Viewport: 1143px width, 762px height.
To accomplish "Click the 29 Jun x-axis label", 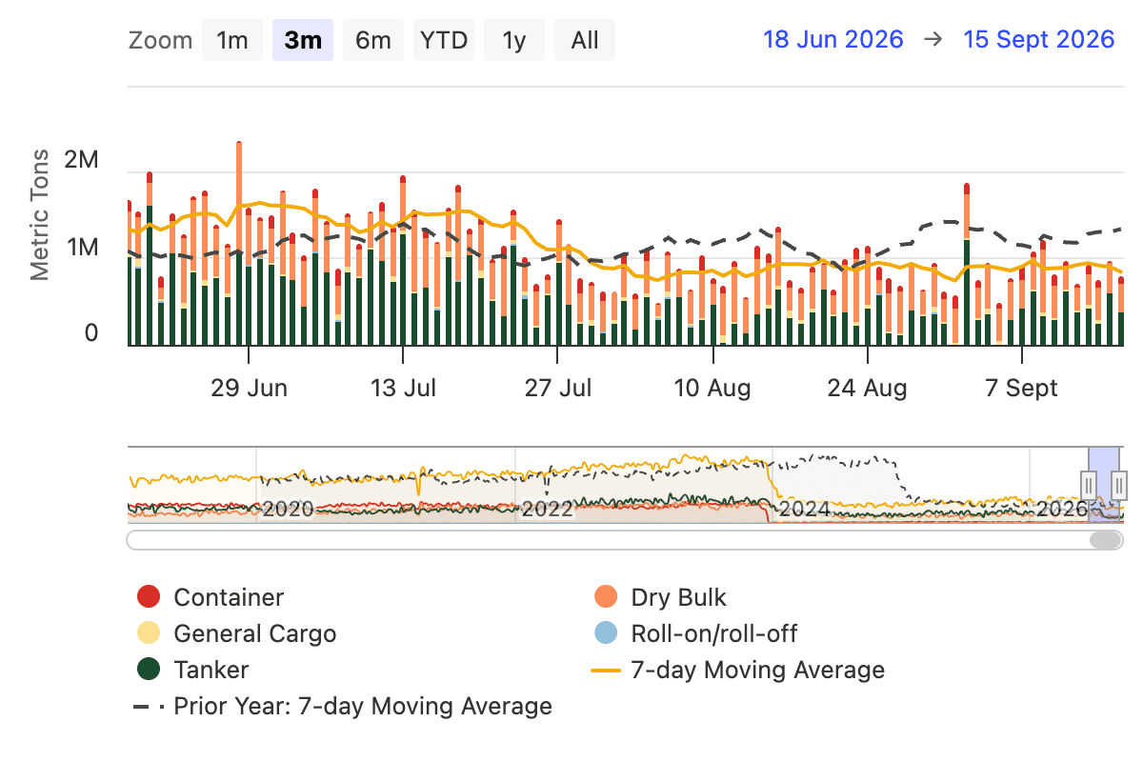I will (249, 389).
